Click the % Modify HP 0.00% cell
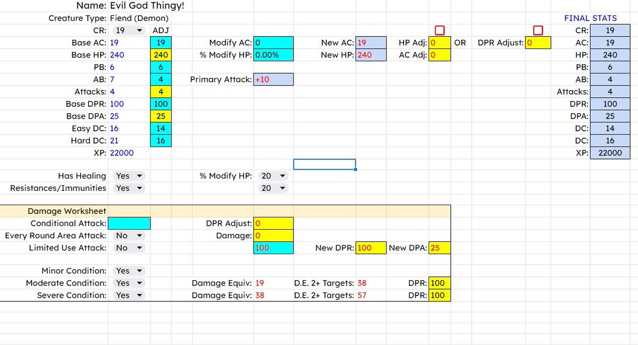This screenshot has height=345, width=638. click(x=273, y=55)
